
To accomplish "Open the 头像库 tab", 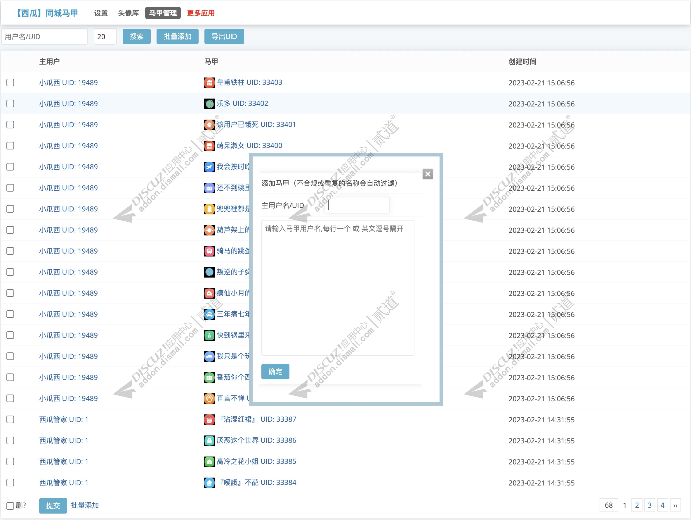I will tap(129, 13).
